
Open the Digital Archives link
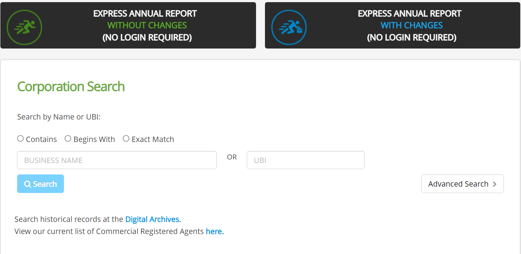tap(153, 219)
